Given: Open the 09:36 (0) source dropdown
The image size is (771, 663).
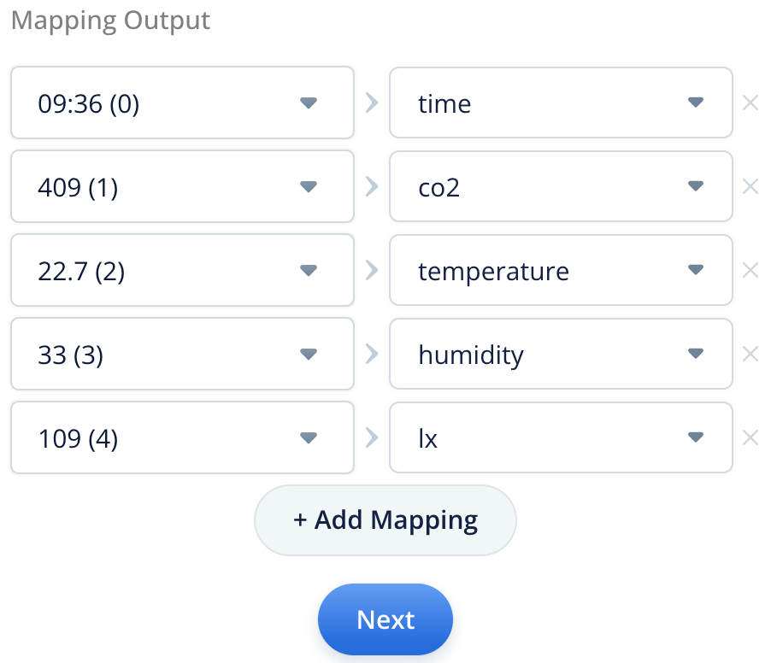Looking at the screenshot, I should click(308, 103).
